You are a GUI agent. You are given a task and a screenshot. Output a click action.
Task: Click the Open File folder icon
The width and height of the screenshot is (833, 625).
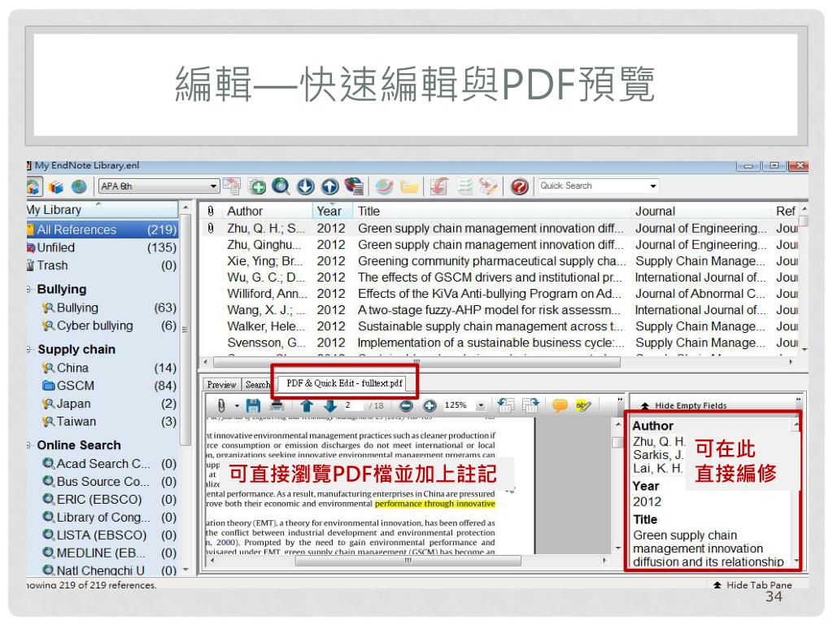[408, 186]
